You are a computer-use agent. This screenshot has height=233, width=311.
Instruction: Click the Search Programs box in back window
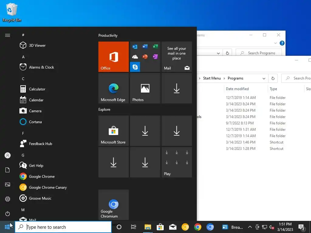[259, 53]
